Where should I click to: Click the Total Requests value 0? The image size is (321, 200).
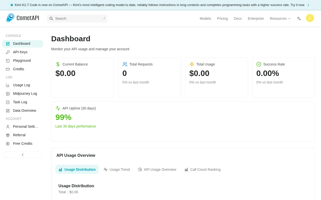click(x=125, y=73)
